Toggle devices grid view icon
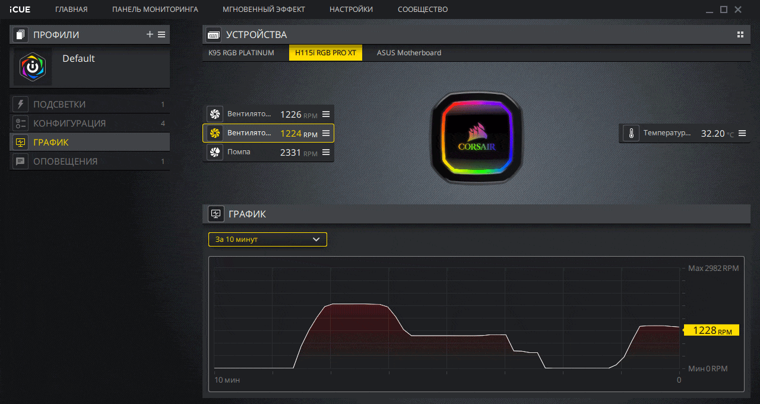760x404 pixels. coord(740,34)
